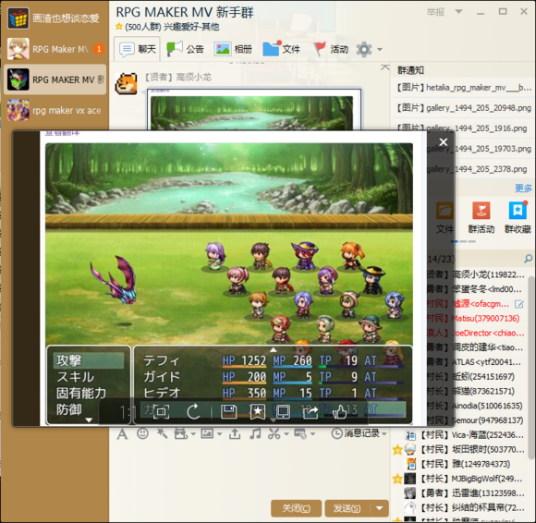Open the 消息记录 dropdown arrow
536x523 pixels.
(384, 433)
